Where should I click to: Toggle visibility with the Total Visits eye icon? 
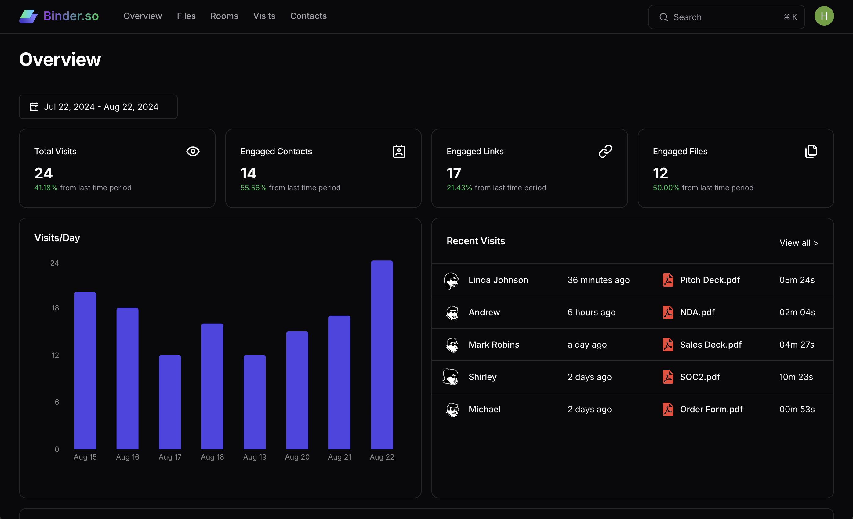(193, 151)
